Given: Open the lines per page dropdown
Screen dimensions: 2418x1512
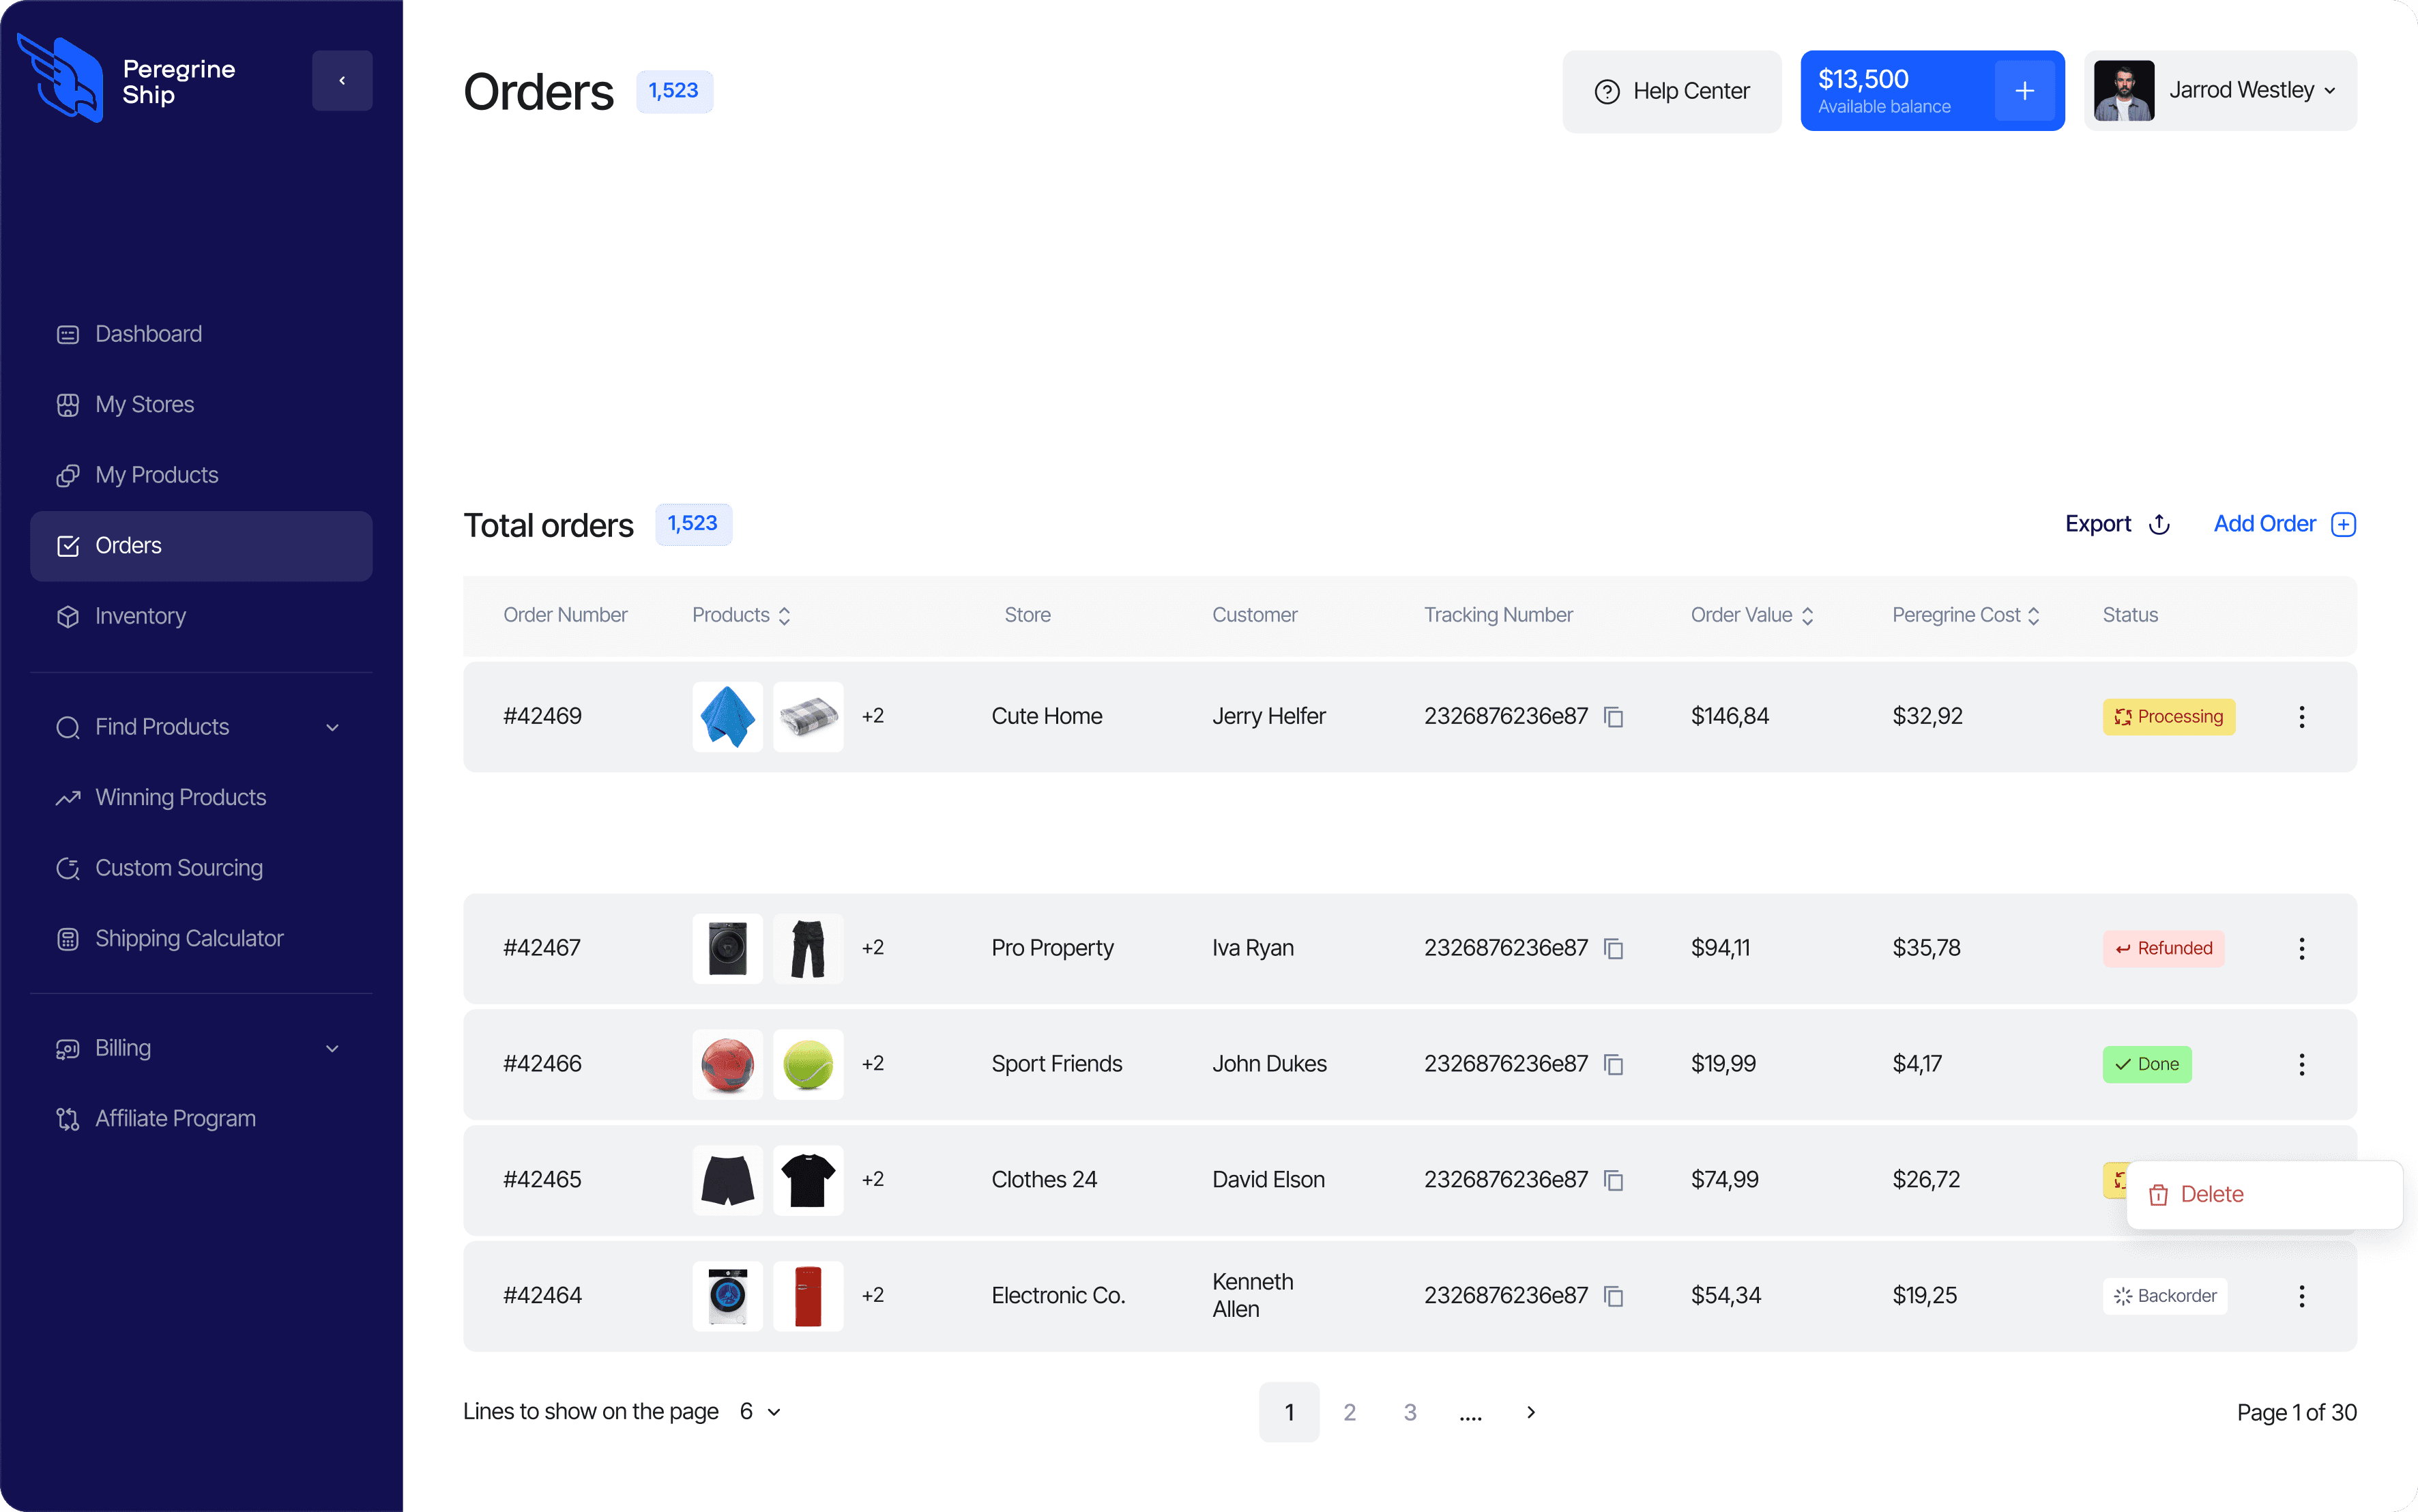Looking at the screenshot, I should [761, 1411].
